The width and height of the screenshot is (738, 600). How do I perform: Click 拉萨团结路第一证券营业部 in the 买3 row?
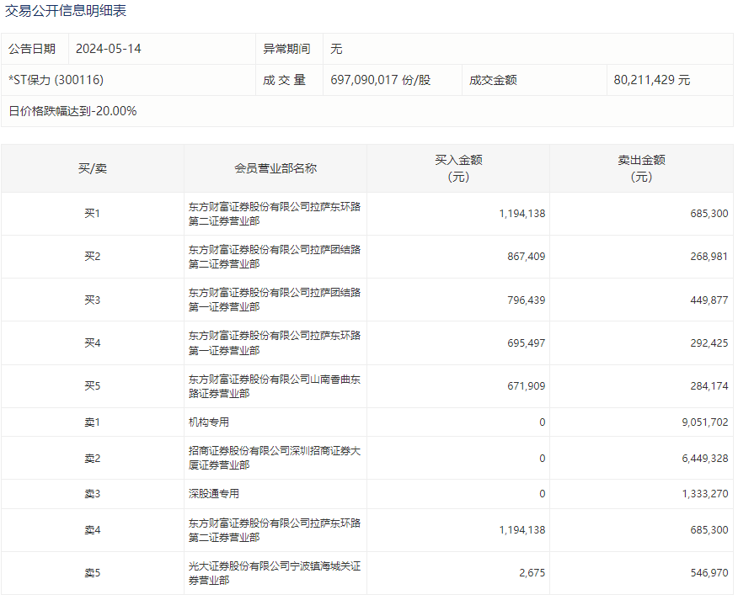click(275, 300)
